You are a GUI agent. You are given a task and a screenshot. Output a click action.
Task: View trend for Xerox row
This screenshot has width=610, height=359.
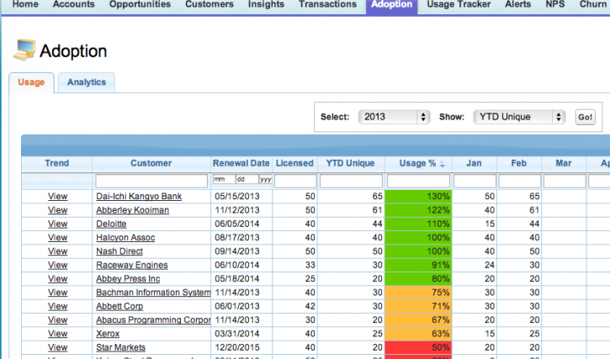(57, 334)
